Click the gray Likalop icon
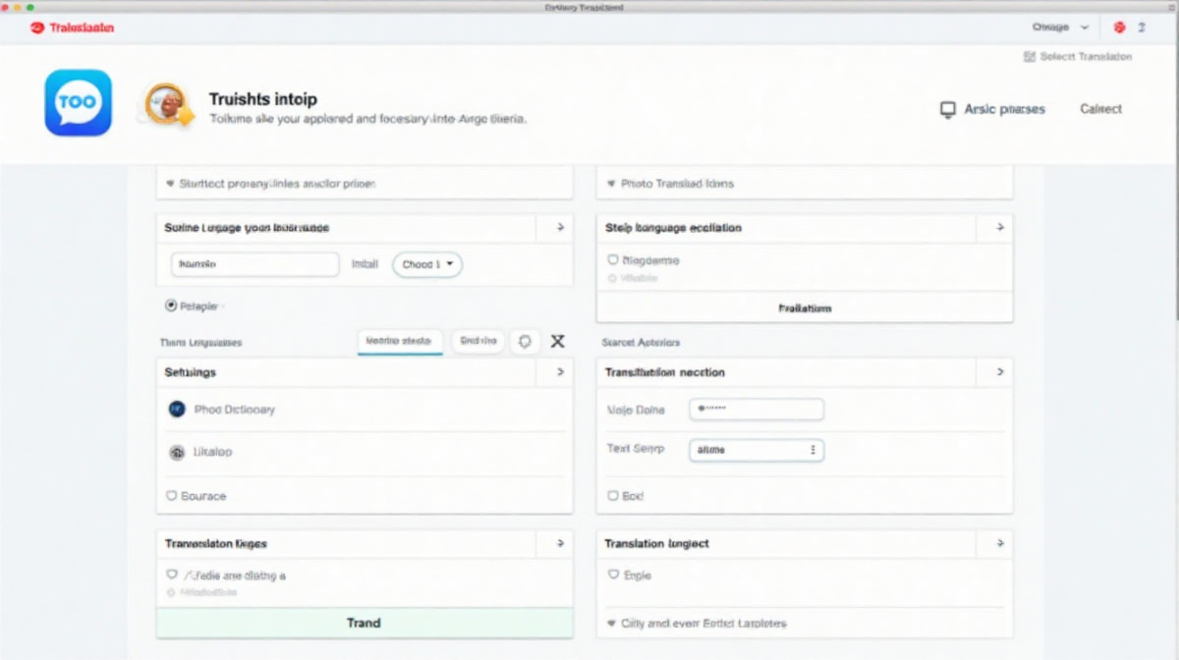This screenshot has width=1179, height=660. [177, 453]
